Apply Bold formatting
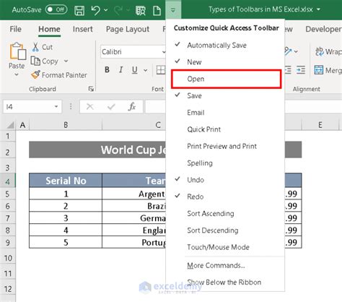This screenshot has height=302, width=342. pyautogui.click(x=107, y=70)
